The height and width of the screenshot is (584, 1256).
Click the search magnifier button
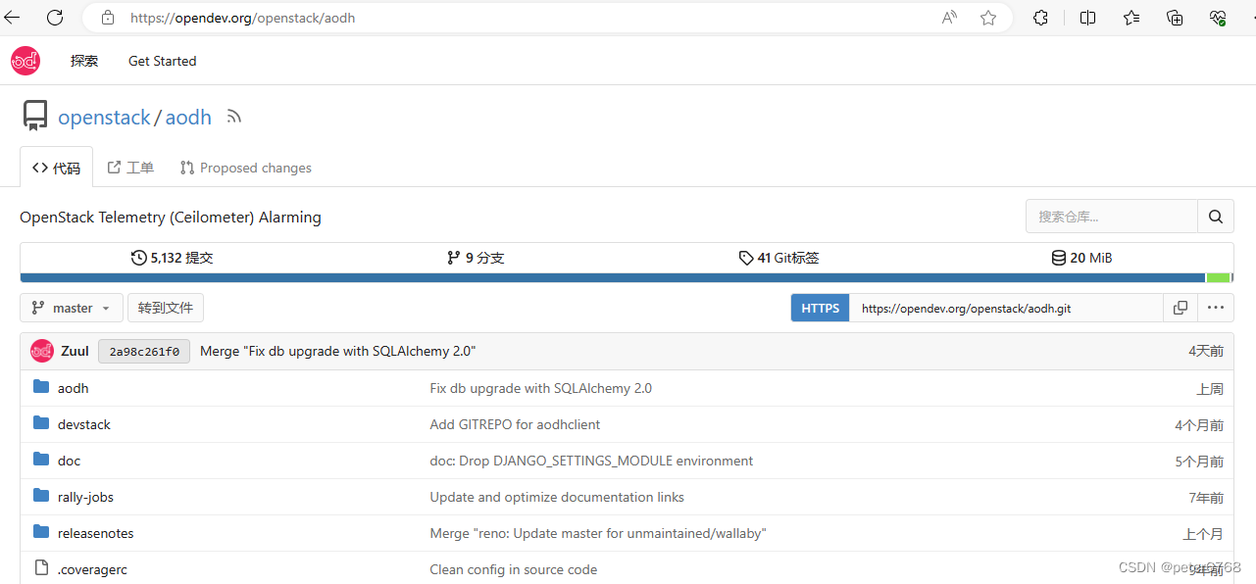1216,217
